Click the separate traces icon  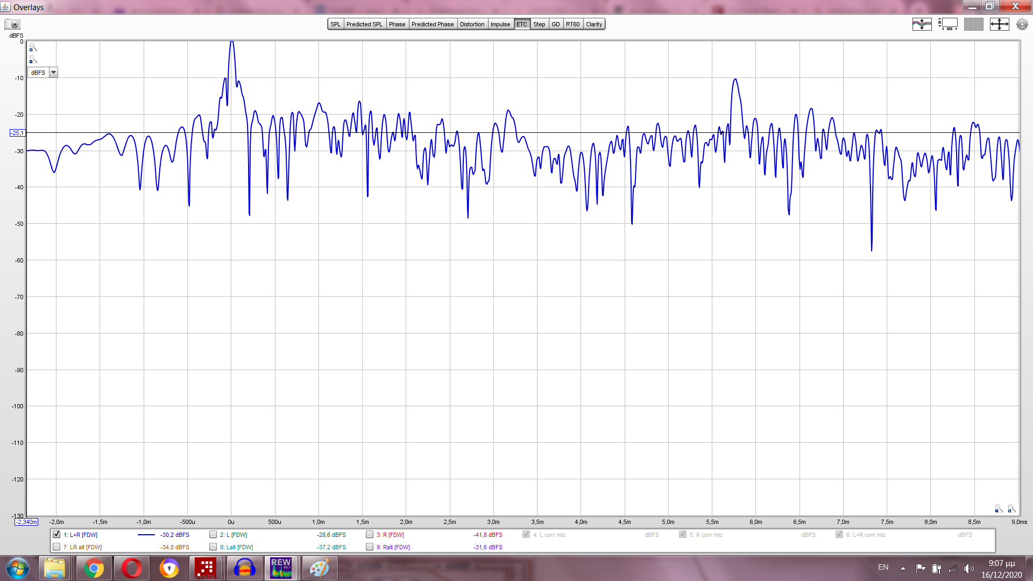pyautogui.click(x=922, y=24)
